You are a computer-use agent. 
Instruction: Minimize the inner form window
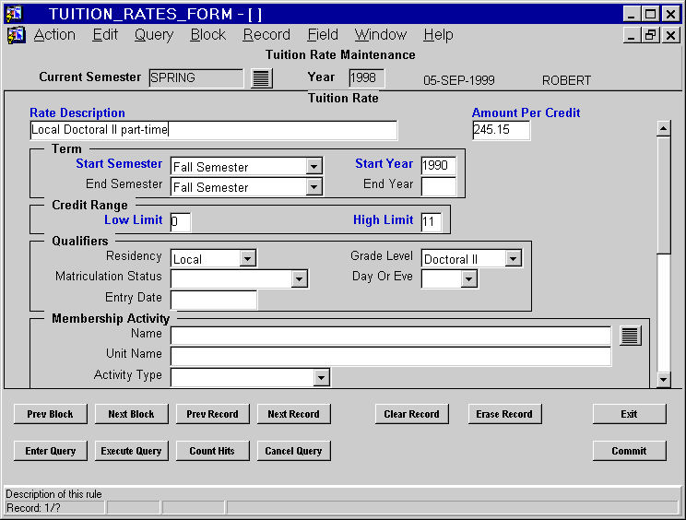click(x=632, y=35)
